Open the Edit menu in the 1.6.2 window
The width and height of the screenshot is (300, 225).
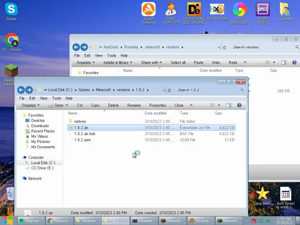pos(32,98)
